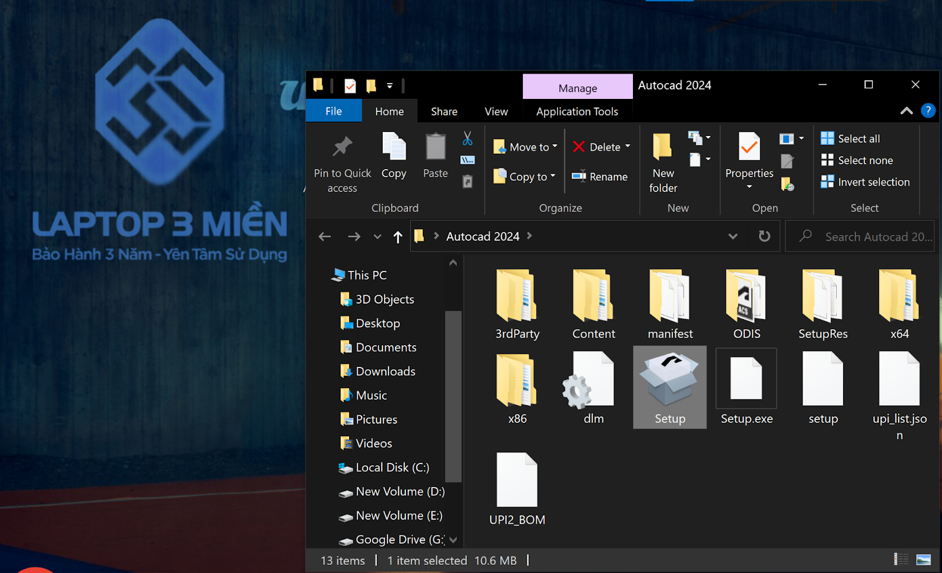The image size is (942, 573).
Task: Switch to the Share tab
Action: [444, 111]
